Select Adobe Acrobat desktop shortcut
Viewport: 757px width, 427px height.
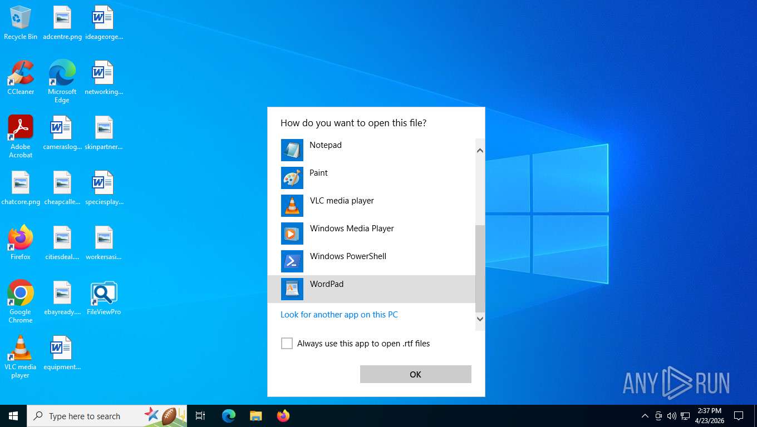[21, 137]
